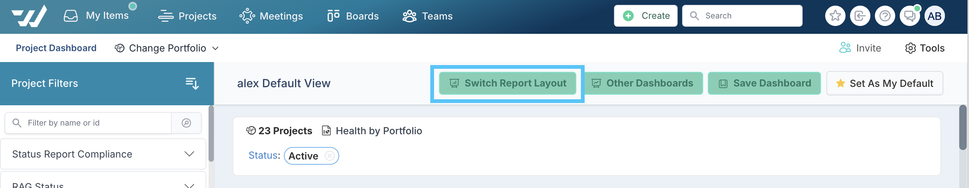
Task: Expand Status Report Compliance filter
Action: (x=103, y=154)
